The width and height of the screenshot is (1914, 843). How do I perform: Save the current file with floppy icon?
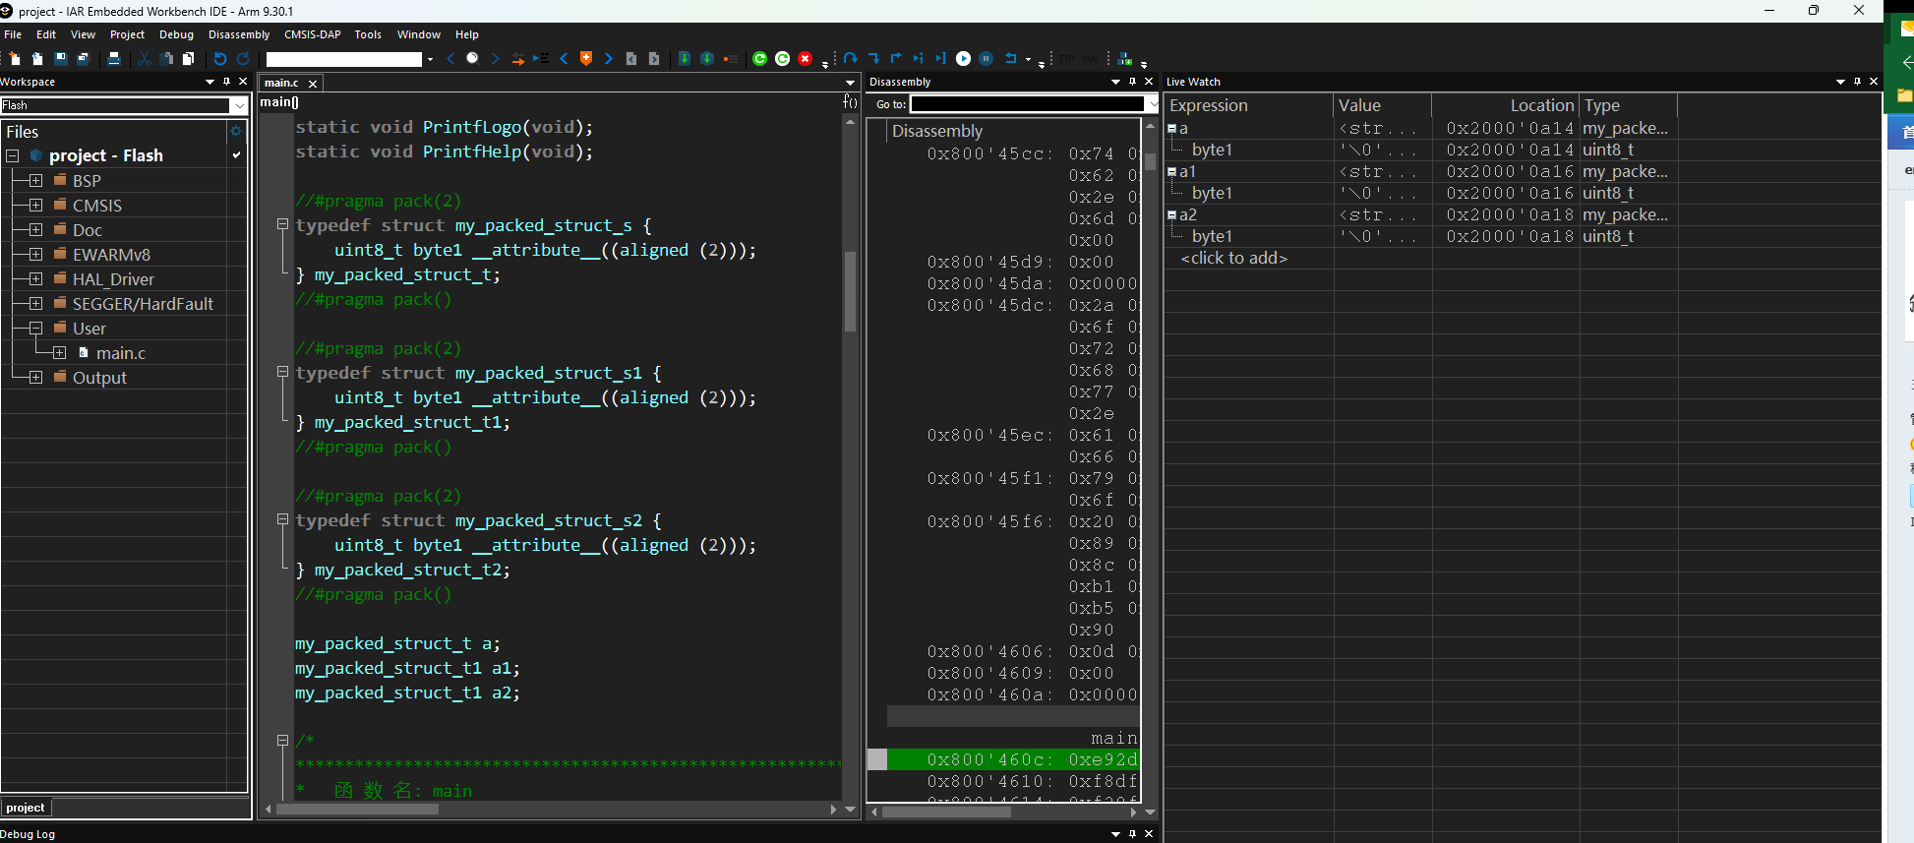click(60, 59)
